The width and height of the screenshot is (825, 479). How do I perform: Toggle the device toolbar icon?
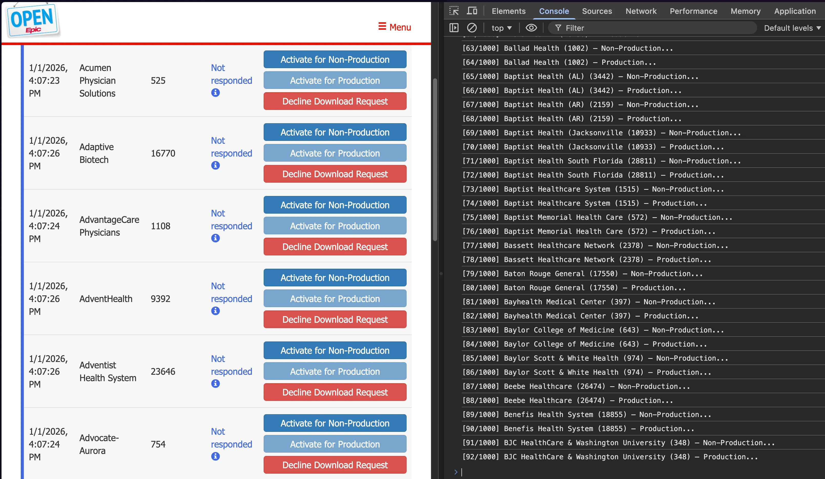[472, 11]
